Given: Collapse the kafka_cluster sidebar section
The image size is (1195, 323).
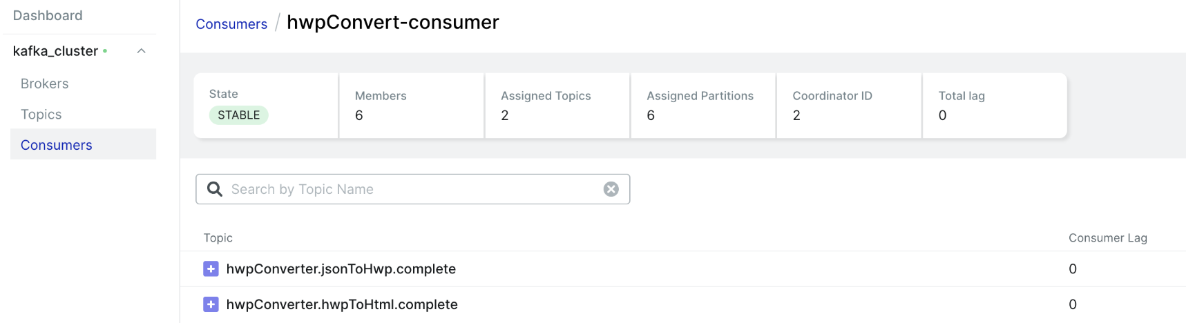Looking at the screenshot, I should pos(141,51).
